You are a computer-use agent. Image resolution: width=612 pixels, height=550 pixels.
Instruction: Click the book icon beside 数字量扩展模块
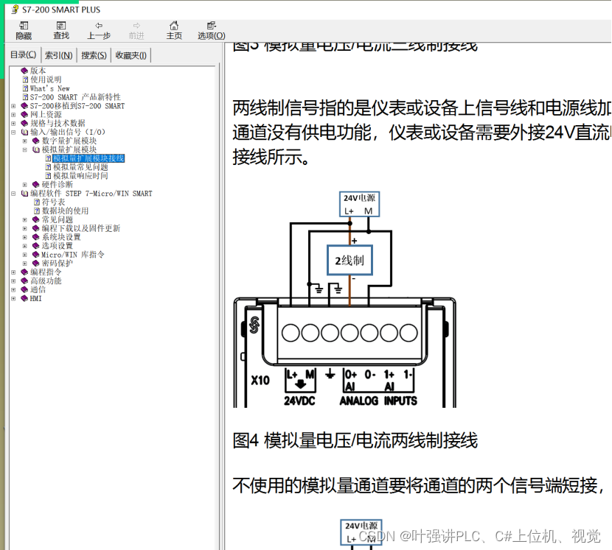[x=36, y=141]
